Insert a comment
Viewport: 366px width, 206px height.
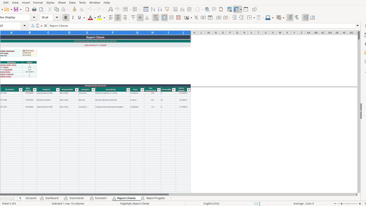coord(214,9)
